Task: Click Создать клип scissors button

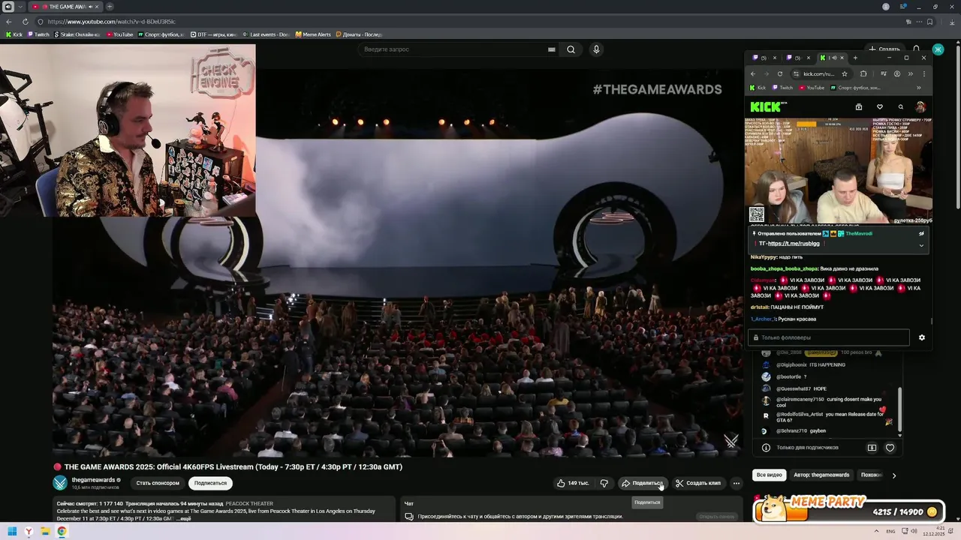Action: click(x=697, y=483)
